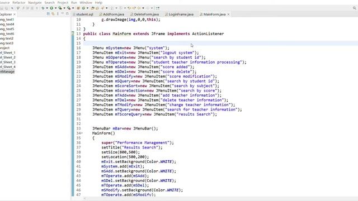Open the Navigate menu

[x=35, y=2]
